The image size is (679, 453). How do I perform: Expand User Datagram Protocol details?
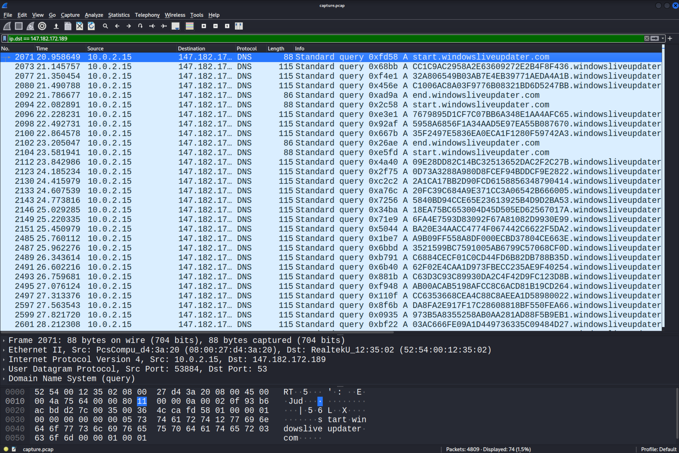(x=4, y=369)
